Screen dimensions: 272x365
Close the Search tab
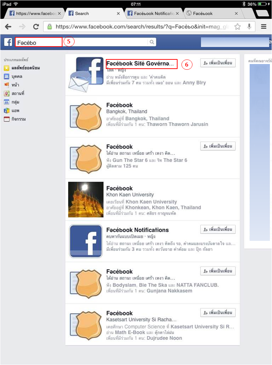pyautogui.click(x=118, y=14)
